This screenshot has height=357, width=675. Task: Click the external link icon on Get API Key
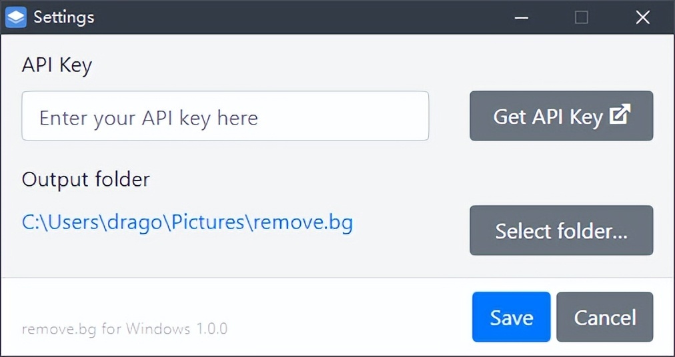pos(620,115)
